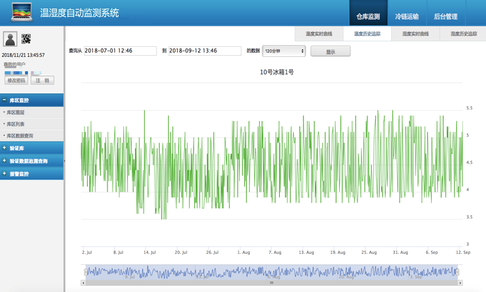The height and width of the screenshot is (292, 486).
Task: Open the QR code icon
Action: (26, 39)
